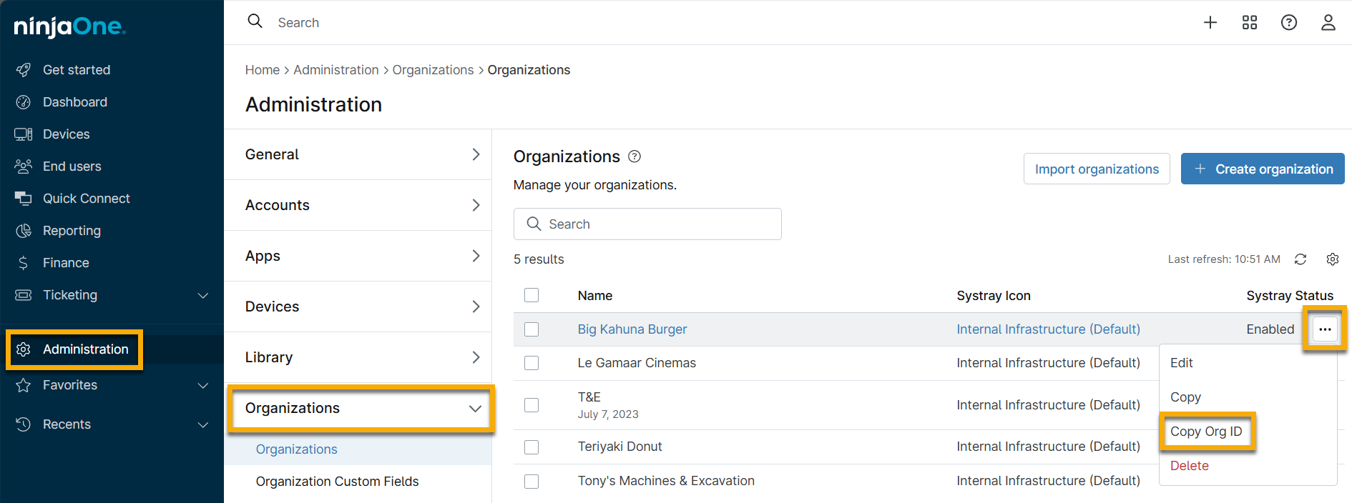Check the Tony's Machines & Excavation checkbox
Screen dimensions: 1352x503
pyautogui.click(x=532, y=482)
